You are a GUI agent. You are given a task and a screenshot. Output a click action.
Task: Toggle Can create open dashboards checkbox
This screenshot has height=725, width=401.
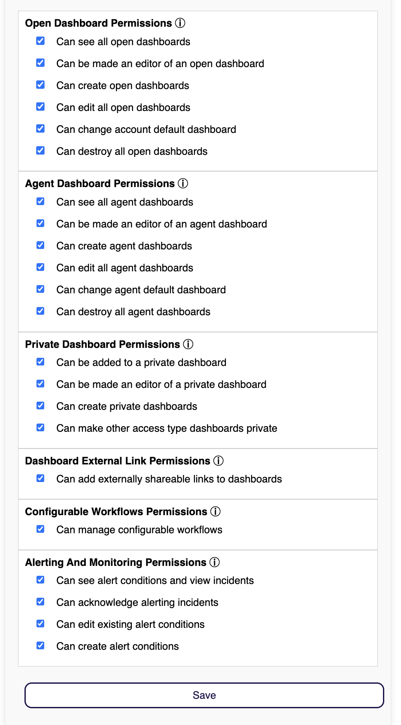[x=40, y=85]
